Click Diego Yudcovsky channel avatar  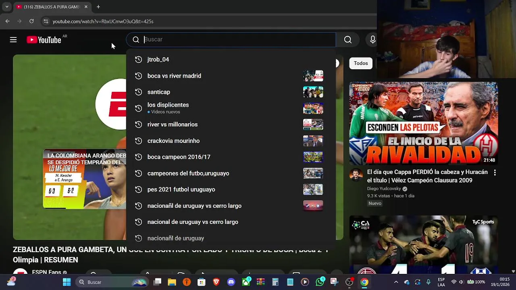356,175
